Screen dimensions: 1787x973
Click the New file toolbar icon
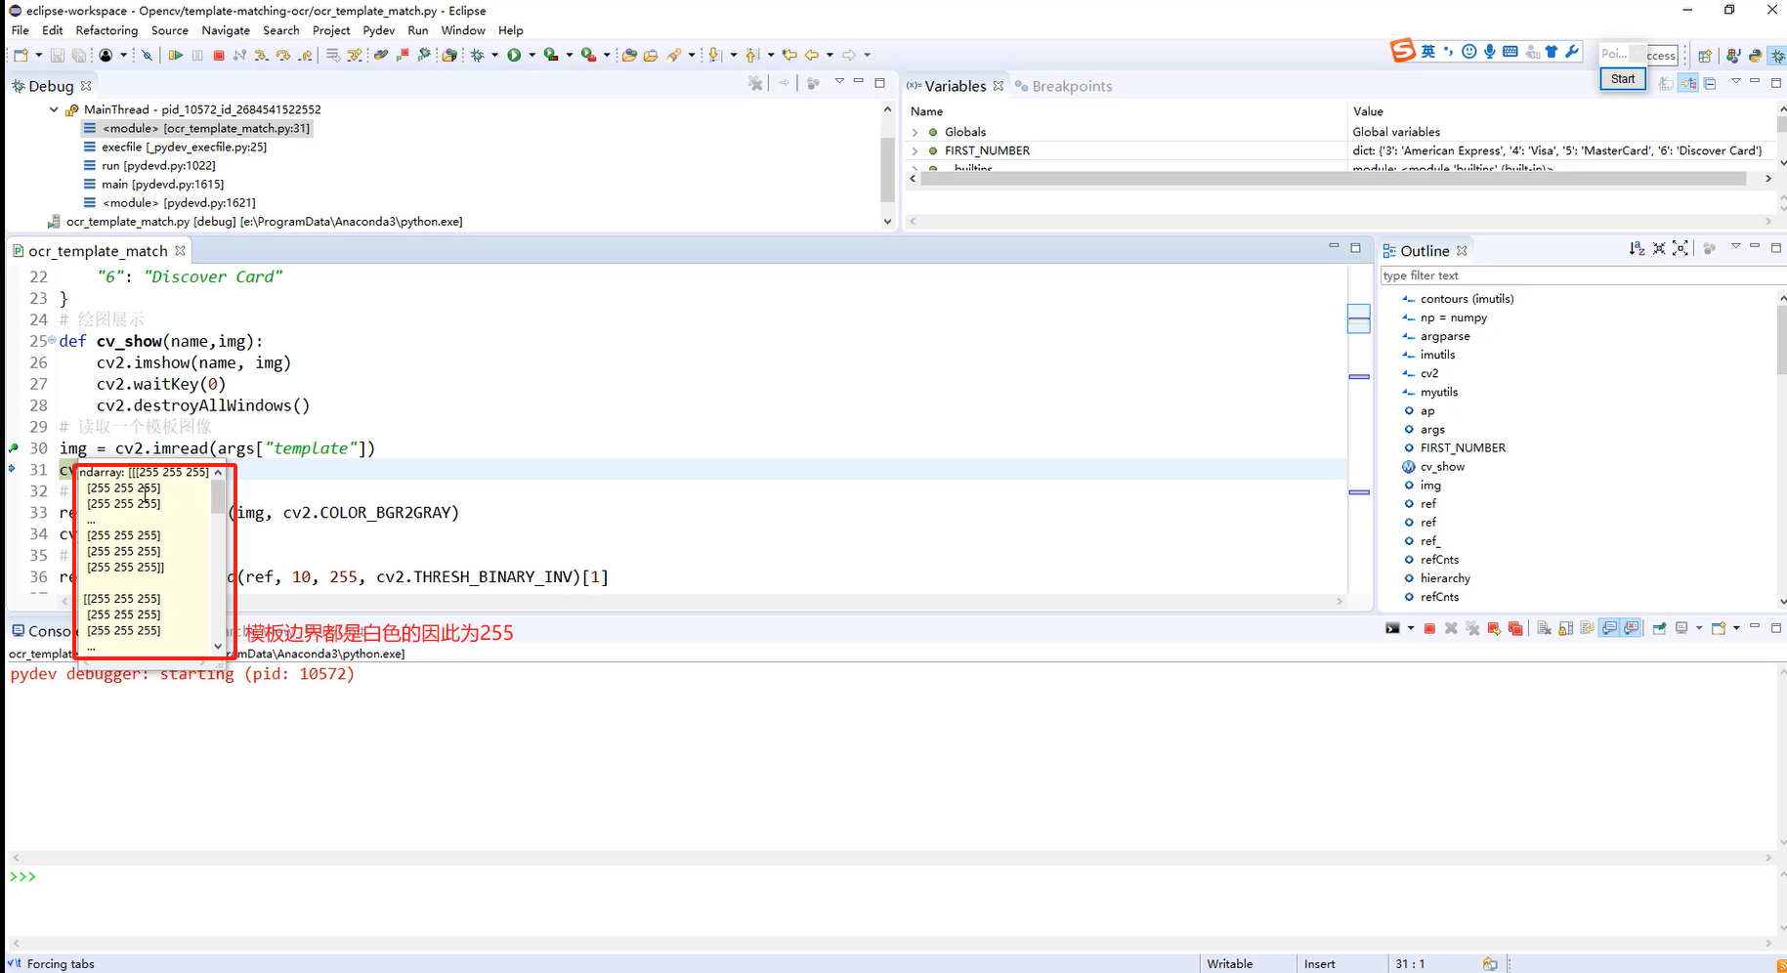coord(21,56)
